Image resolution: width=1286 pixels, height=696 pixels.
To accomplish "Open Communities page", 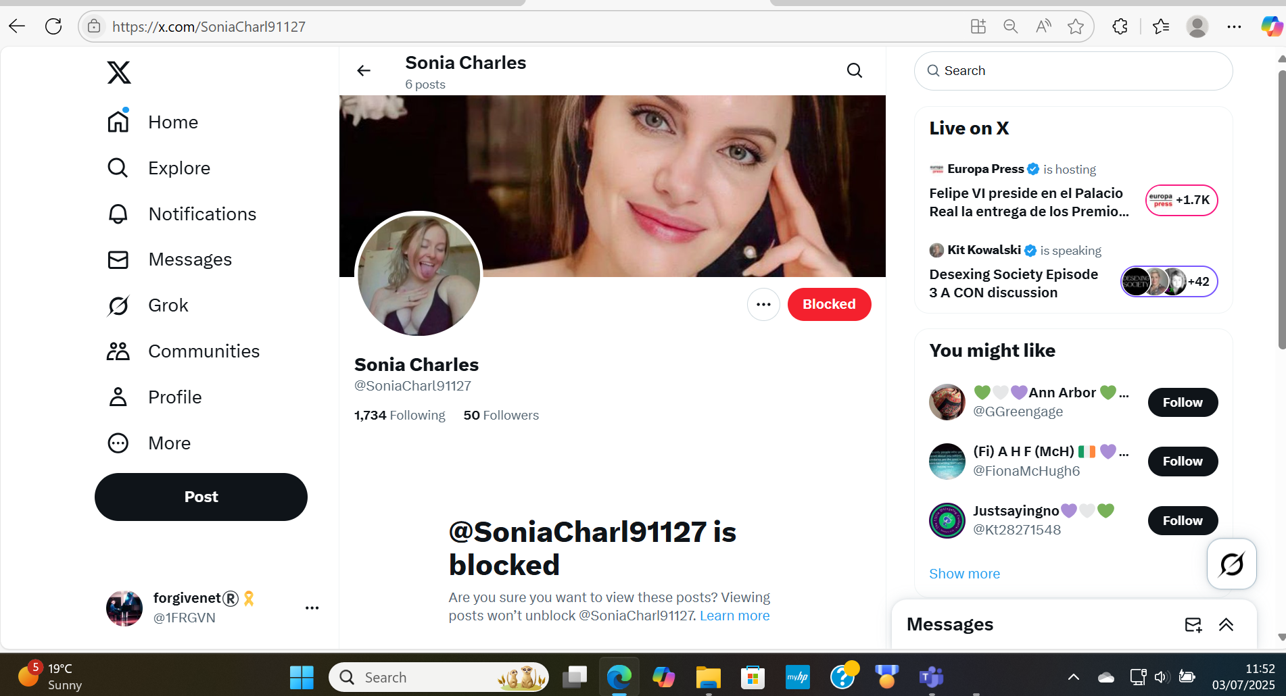I will [x=183, y=351].
